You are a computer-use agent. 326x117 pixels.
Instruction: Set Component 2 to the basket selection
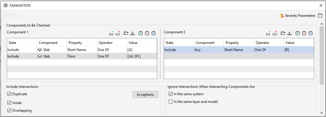(x=310, y=33)
